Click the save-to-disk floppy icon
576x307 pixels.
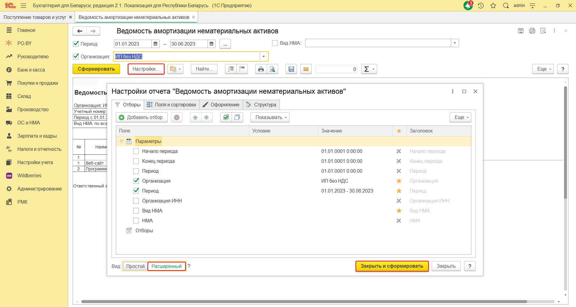291,69
